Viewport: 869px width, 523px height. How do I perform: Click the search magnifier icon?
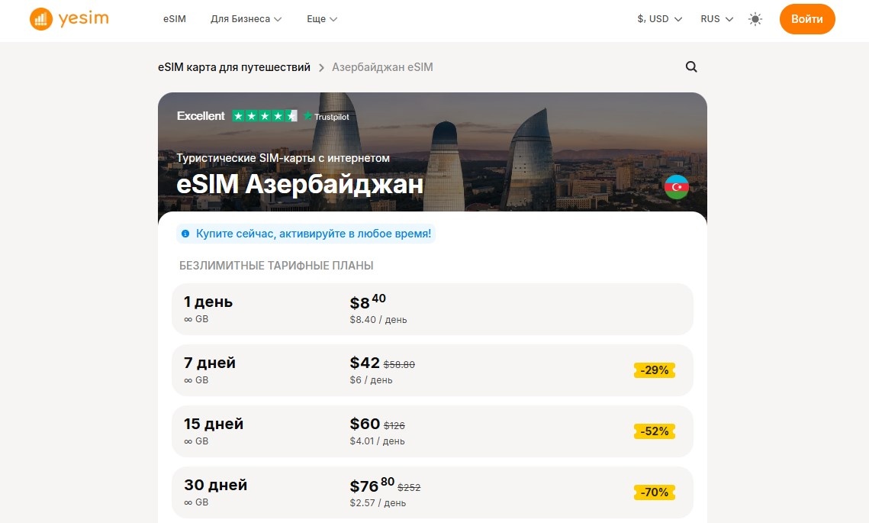tap(691, 66)
